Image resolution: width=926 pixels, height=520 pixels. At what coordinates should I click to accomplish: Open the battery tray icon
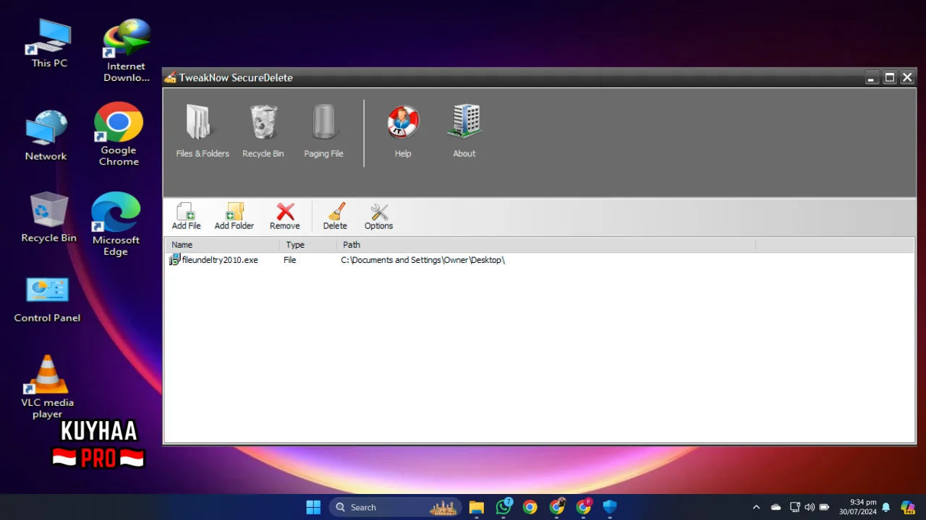tap(824, 507)
